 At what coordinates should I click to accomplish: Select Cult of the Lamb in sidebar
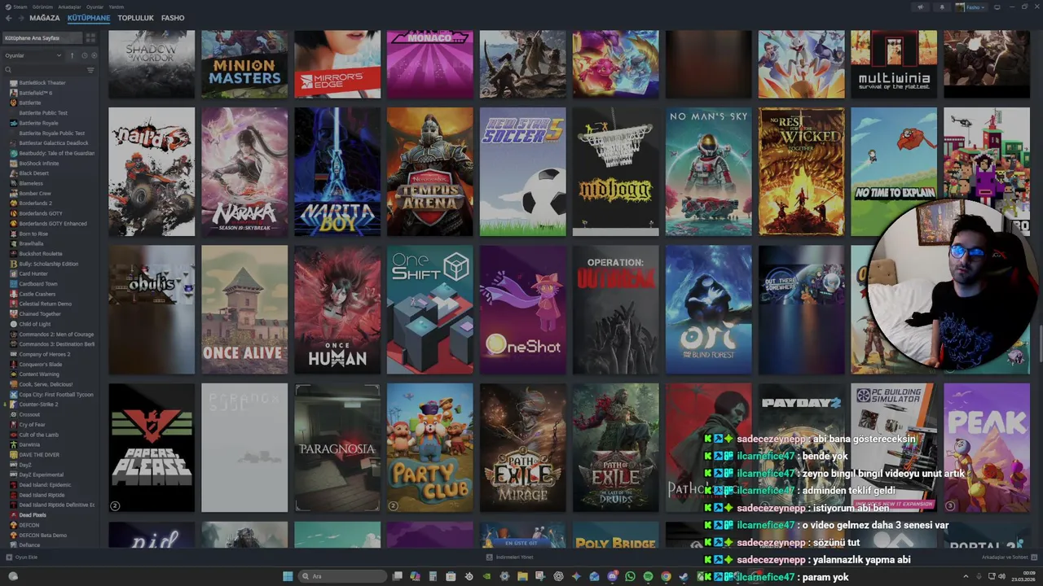point(38,435)
